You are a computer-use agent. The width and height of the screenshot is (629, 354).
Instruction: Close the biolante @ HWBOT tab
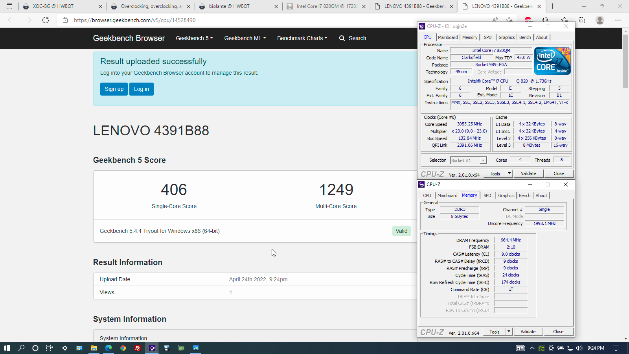coord(276,6)
